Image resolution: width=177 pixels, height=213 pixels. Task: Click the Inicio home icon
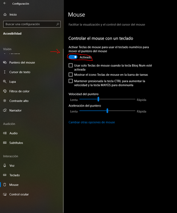coord(5,14)
